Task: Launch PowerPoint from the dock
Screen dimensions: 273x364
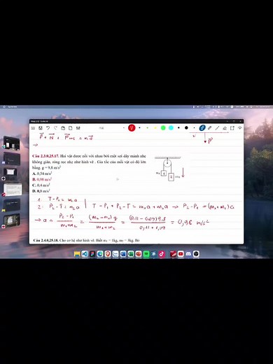Action: [x=139, y=254]
